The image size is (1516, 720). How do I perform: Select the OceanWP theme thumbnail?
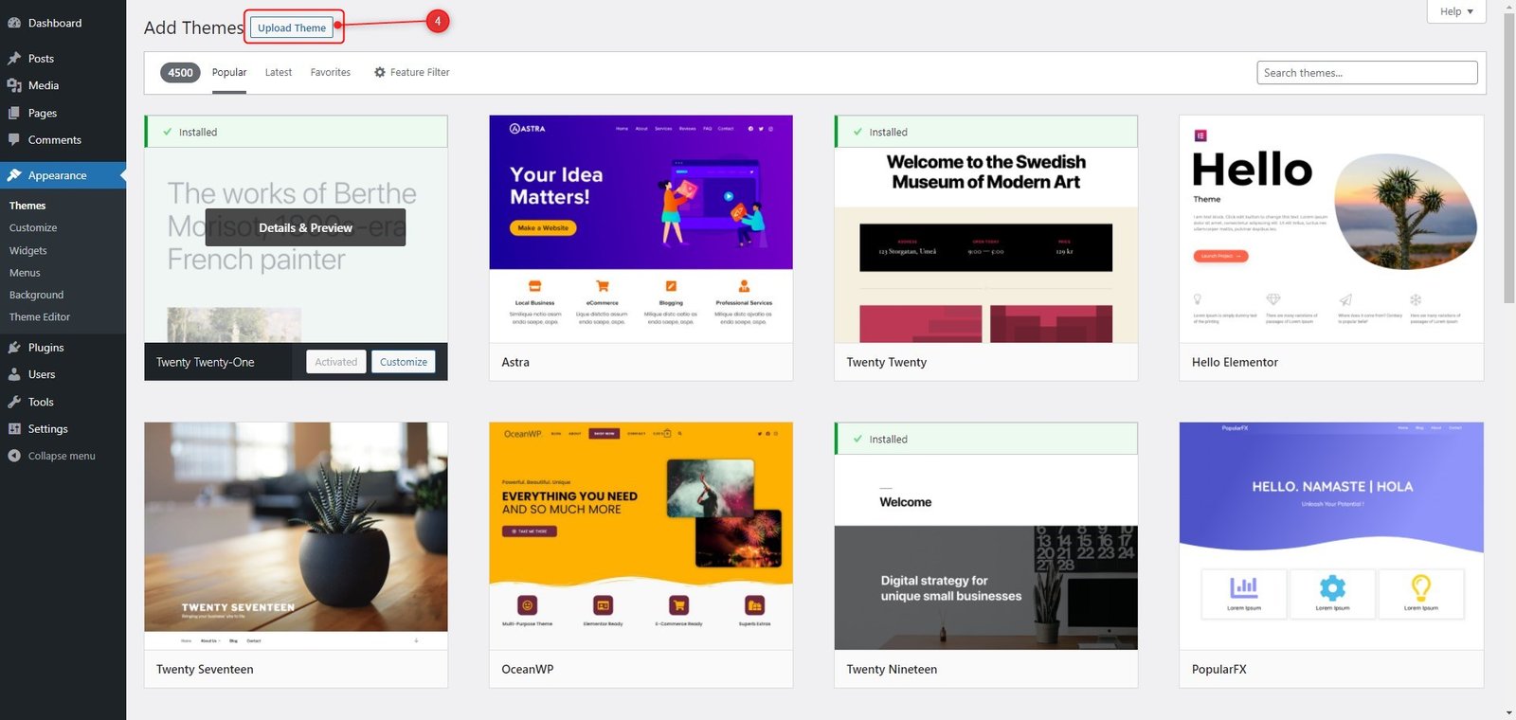point(641,535)
